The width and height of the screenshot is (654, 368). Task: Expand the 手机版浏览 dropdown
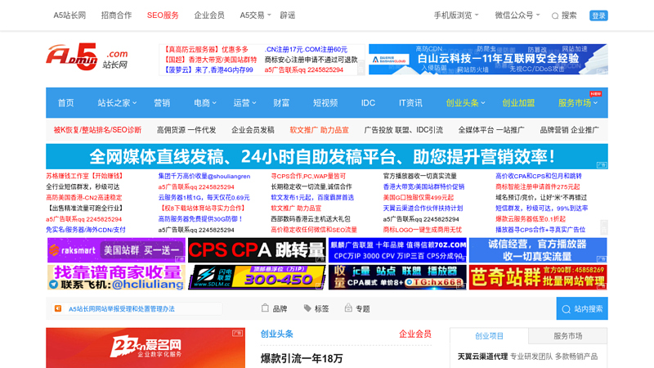456,16
